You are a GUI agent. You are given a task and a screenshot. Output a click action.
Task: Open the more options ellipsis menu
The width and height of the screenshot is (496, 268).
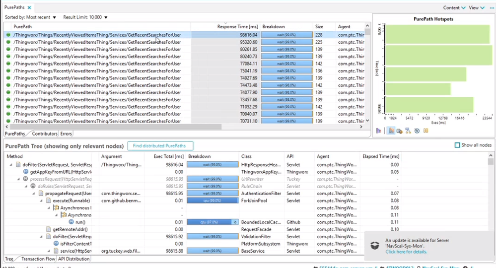(x=492, y=8)
